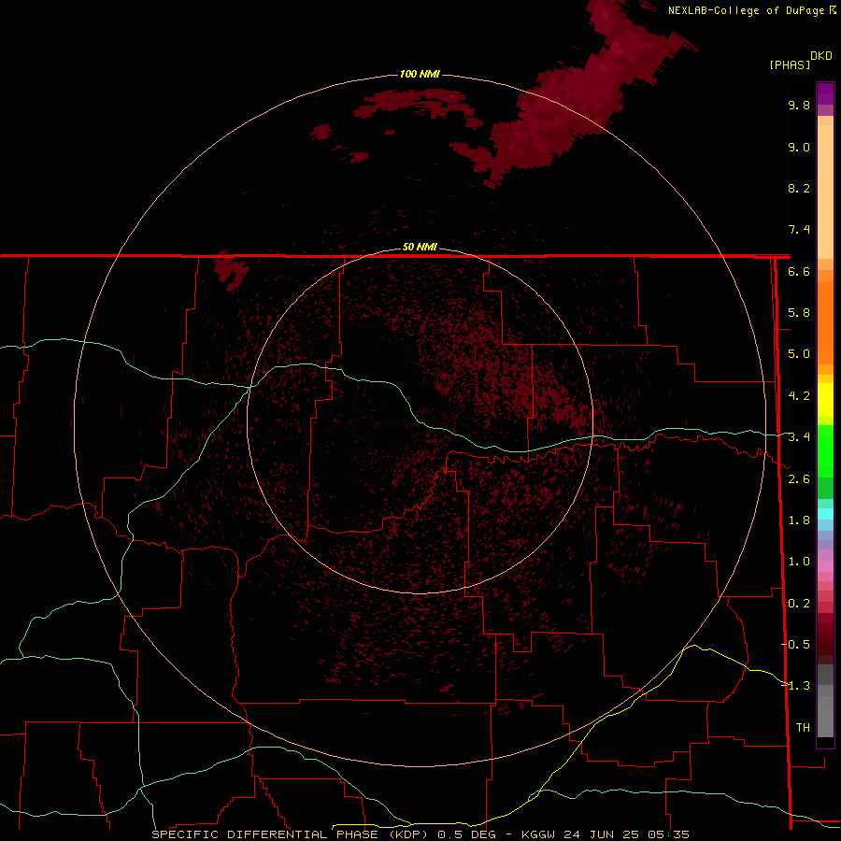Click the TH threshold label
This screenshot has height=841, width=841.
(803, 728)
